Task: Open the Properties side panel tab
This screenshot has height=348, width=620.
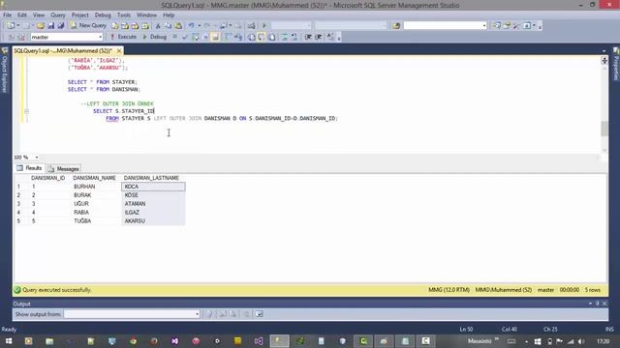Action: [616, 65]
